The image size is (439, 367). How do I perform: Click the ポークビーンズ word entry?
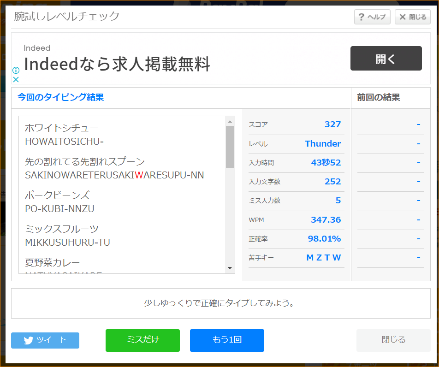click(x=57, y=195)
